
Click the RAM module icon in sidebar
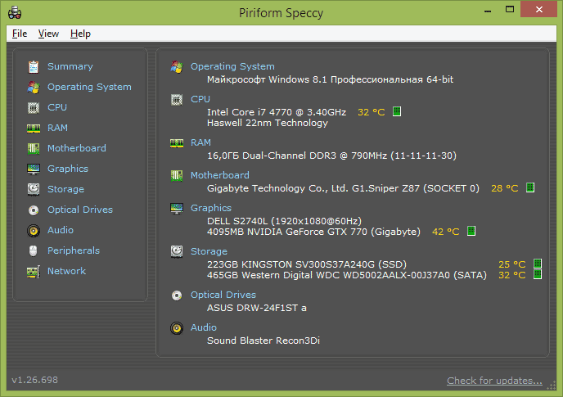[x=34, y=129]
